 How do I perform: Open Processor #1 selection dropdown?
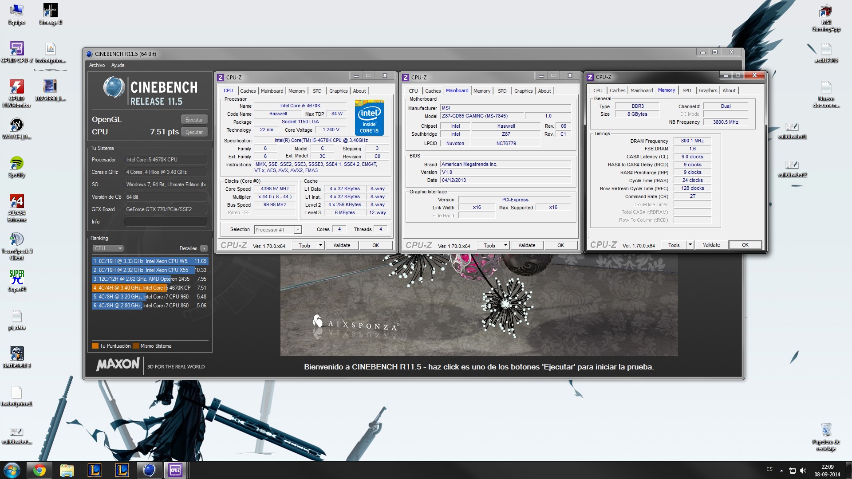tap(278, 230)
